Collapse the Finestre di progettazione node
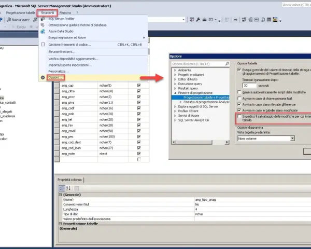Screen dimensions: 311x249 (x=175, y=93)
